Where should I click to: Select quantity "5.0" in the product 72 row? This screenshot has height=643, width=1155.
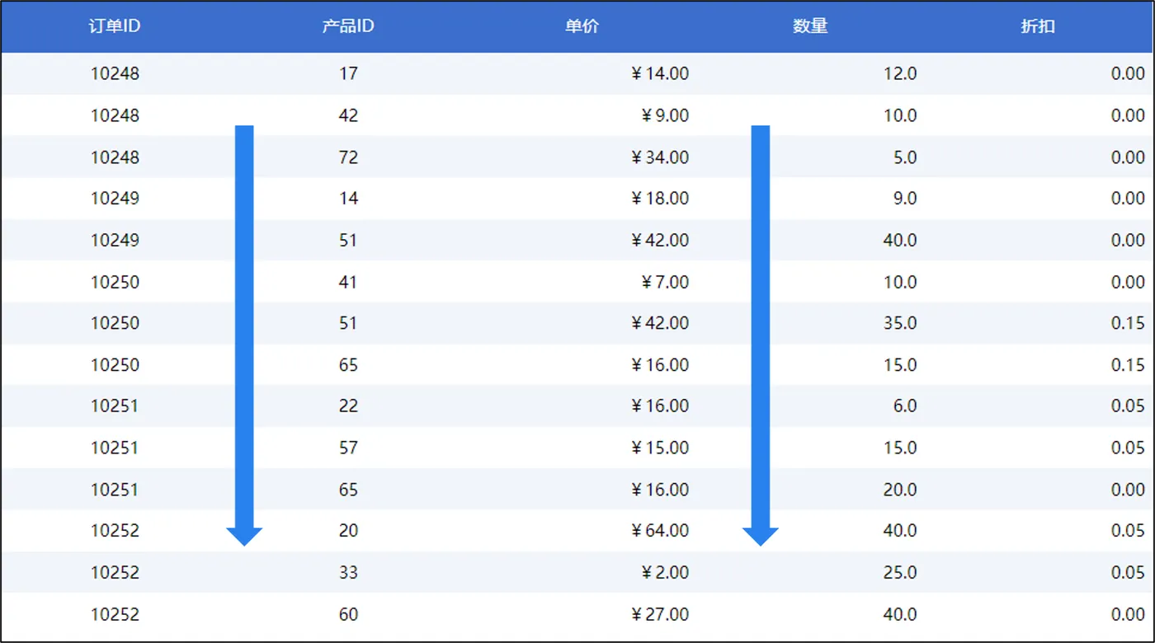(905, 157)
